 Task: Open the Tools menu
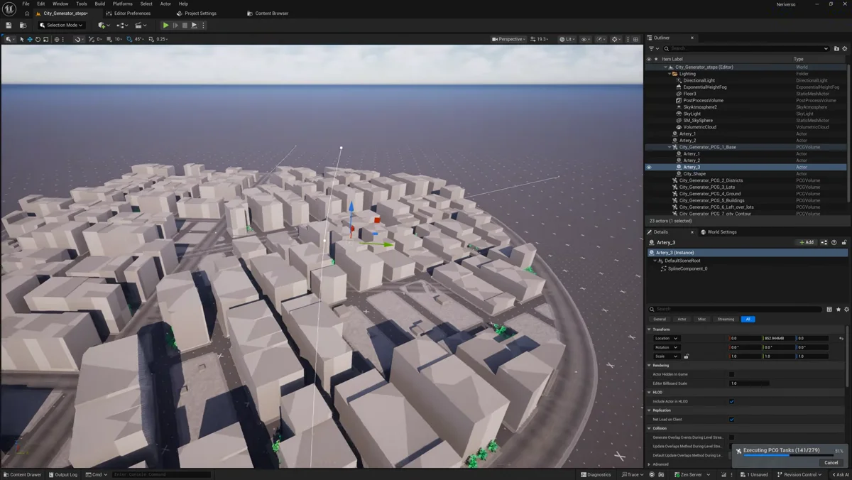pyautogui.click(x=82, y=4)
